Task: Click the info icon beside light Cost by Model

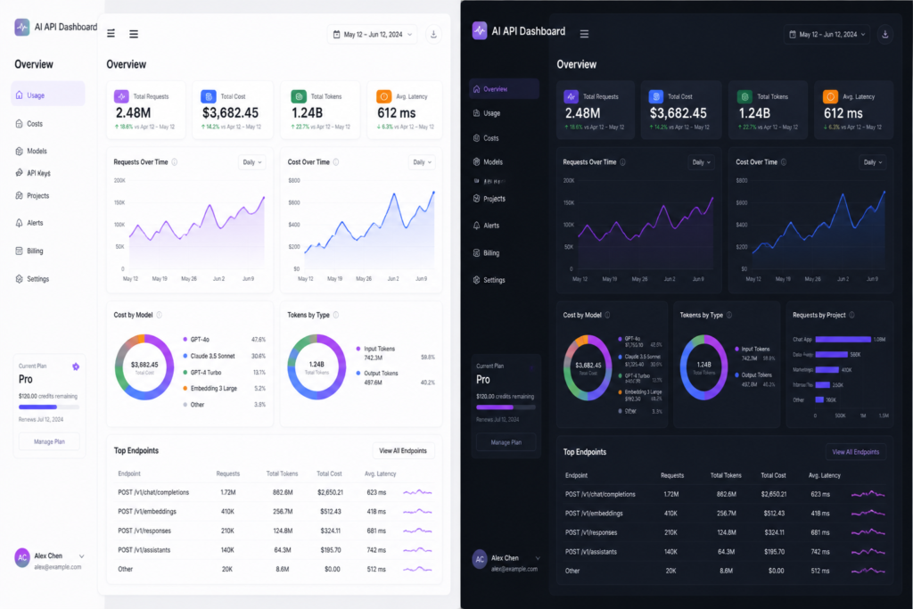Action: pyautogui.click(x=159, y=315)
